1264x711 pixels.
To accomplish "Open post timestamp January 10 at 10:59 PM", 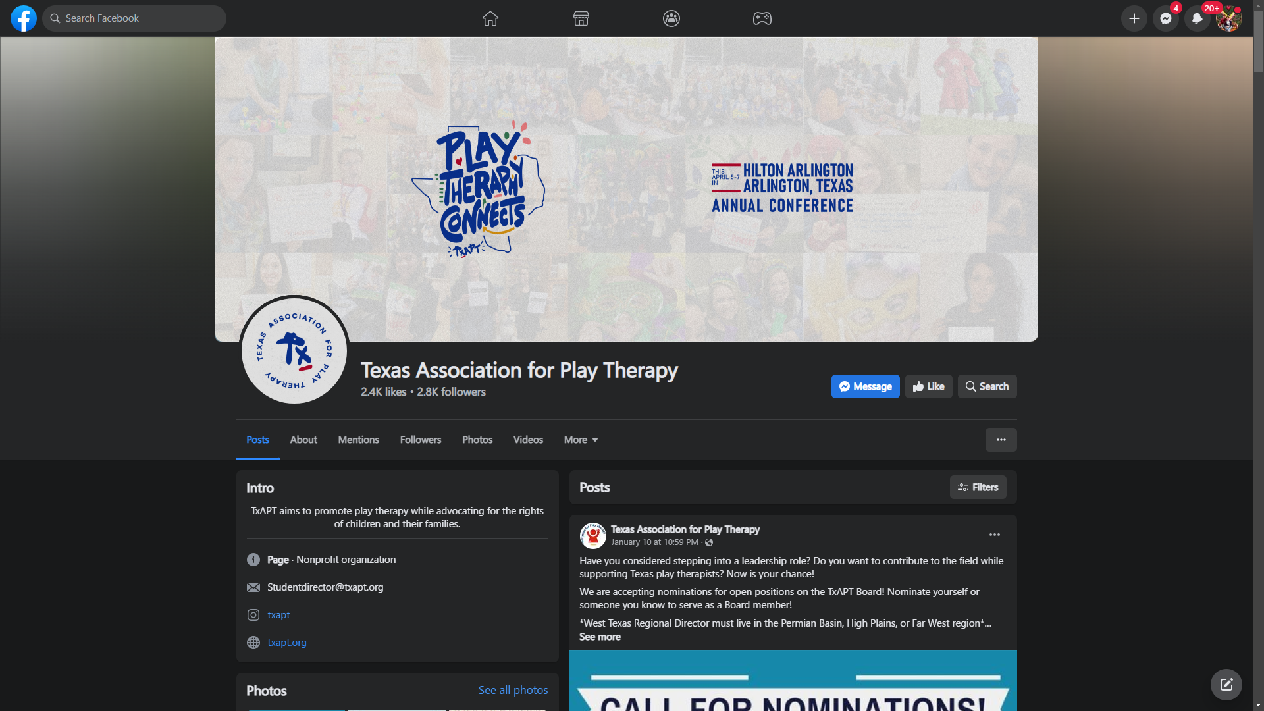I will tap(654, 542).
